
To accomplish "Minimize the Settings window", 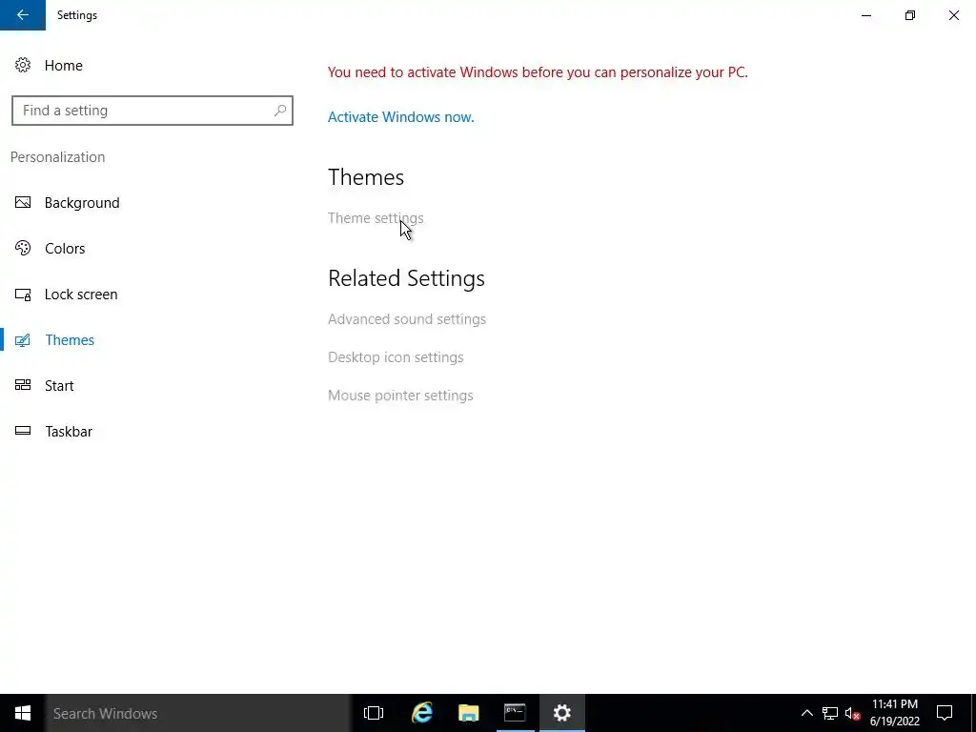I will pos(865,15).
